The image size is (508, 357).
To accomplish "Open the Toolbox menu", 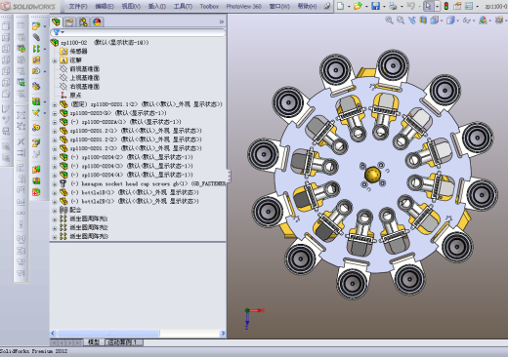I will pos(209,6).
